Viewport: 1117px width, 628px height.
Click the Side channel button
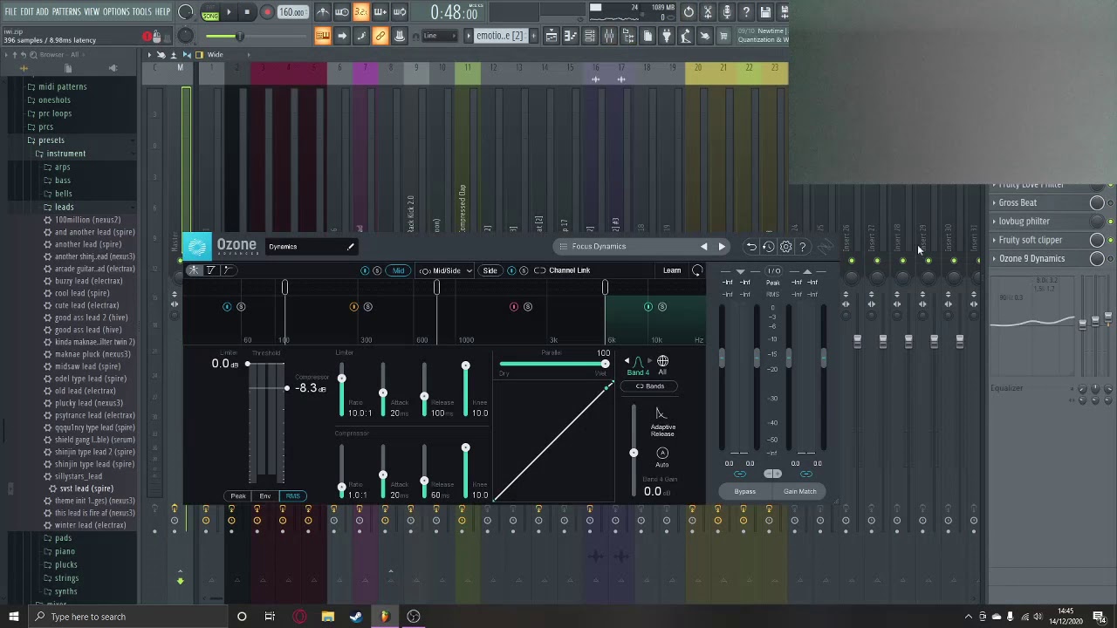tap(490, 270)
